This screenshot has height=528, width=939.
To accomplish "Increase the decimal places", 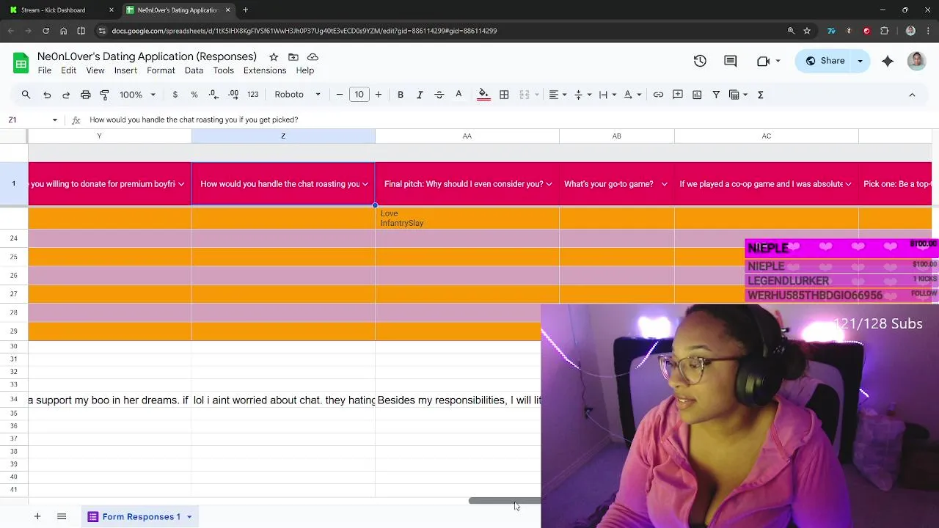I will point(233,95).
